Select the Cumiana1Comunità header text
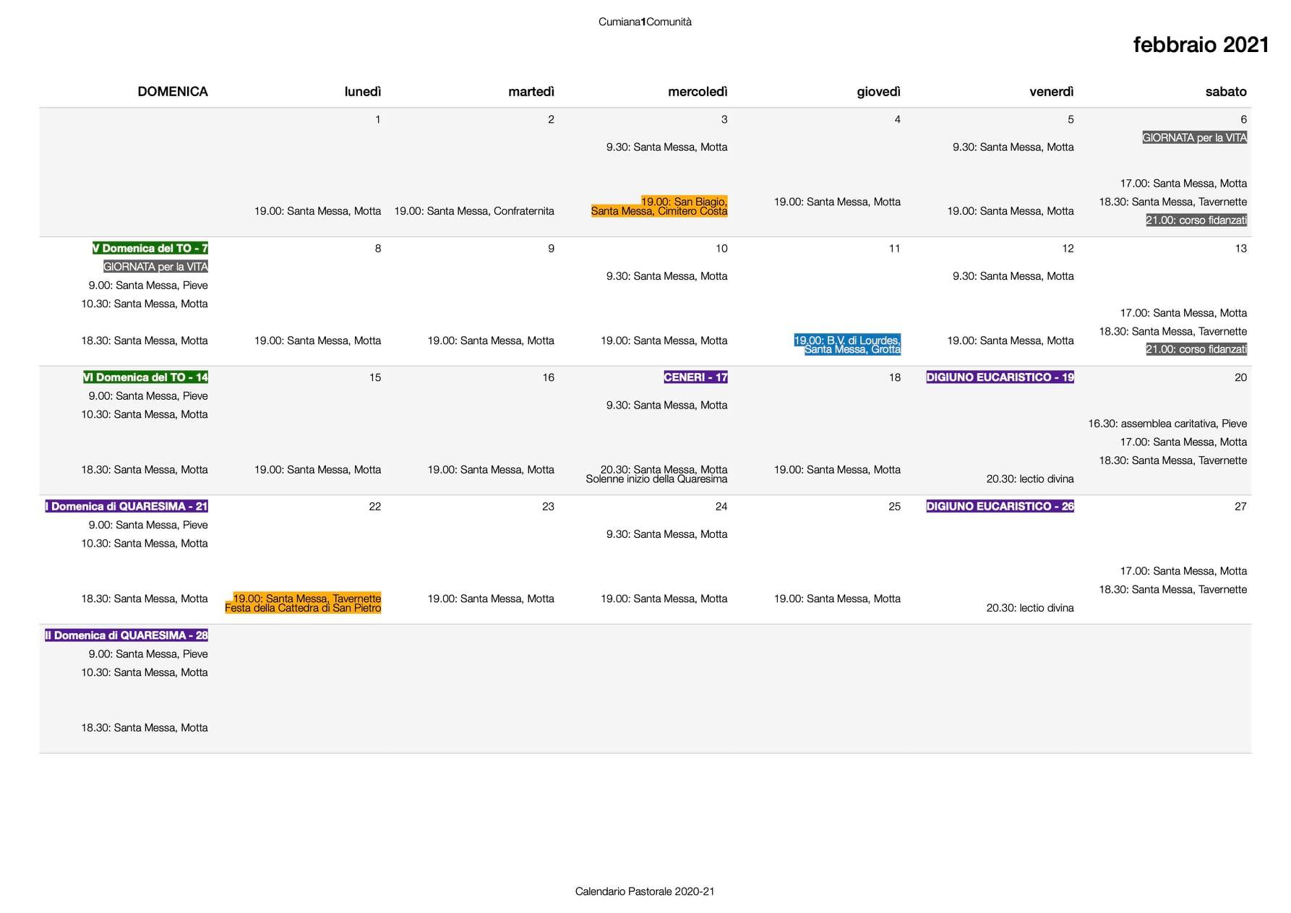The height and width of the screenshot is (913, 1291). point(645,22)
